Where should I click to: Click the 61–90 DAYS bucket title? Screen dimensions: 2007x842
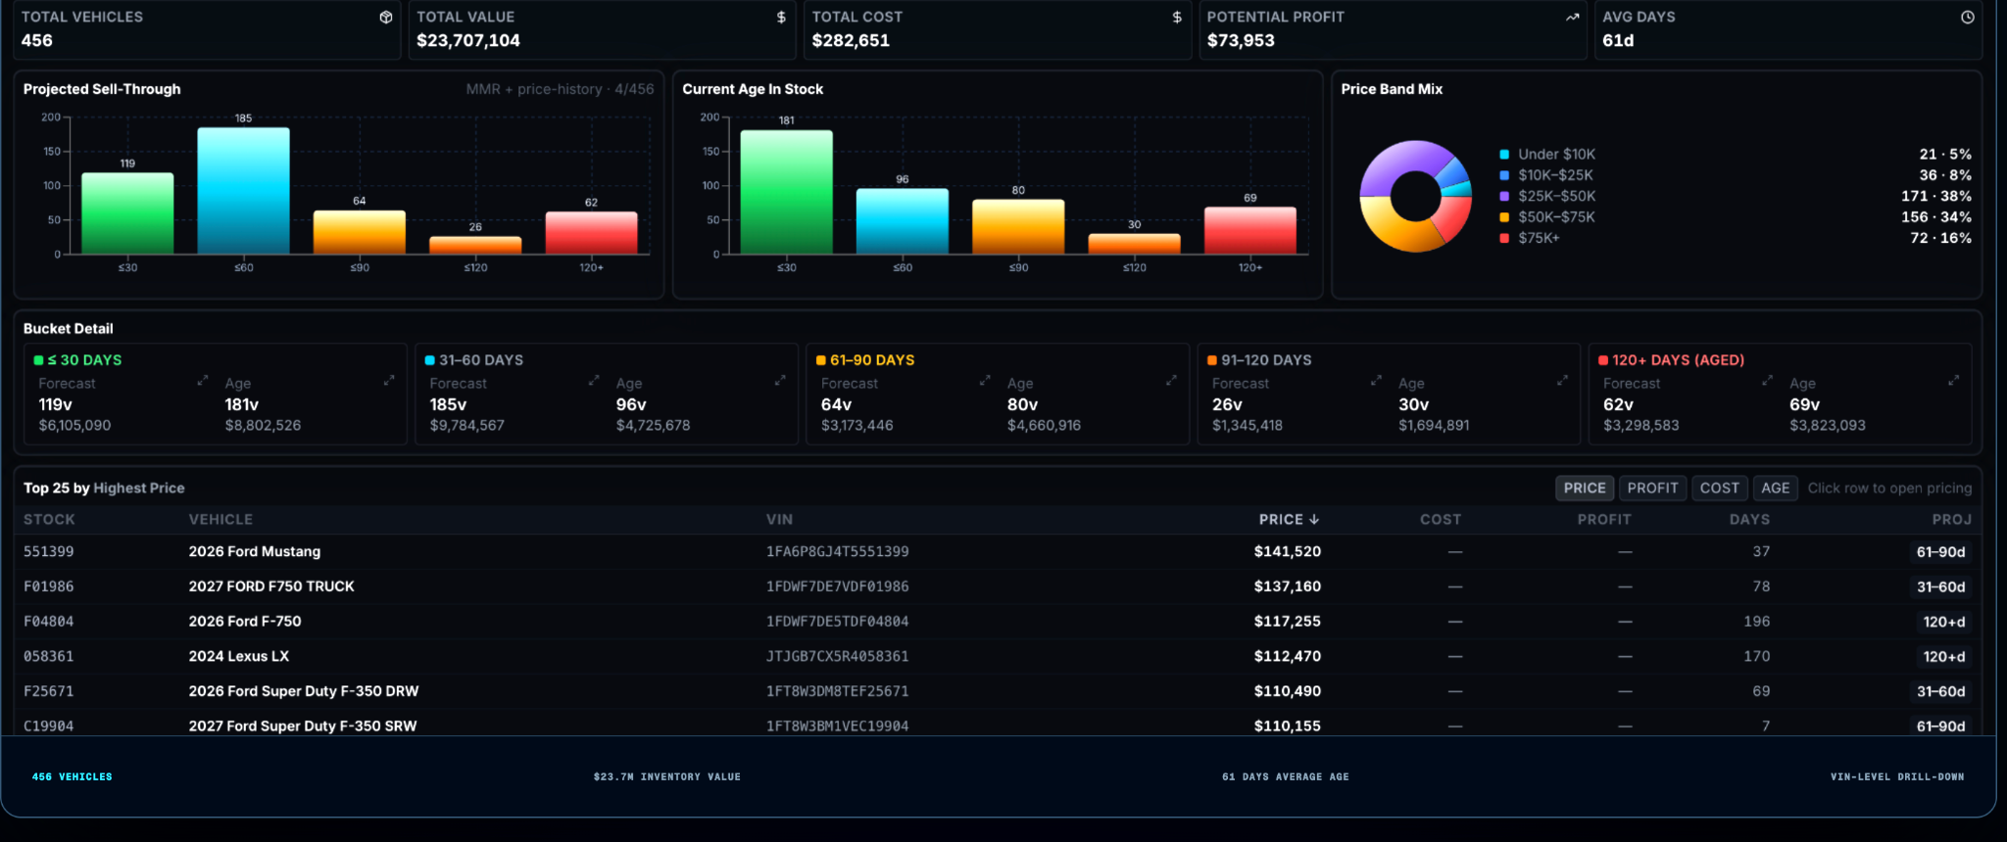pyautogui.click(x=872, y=360)
